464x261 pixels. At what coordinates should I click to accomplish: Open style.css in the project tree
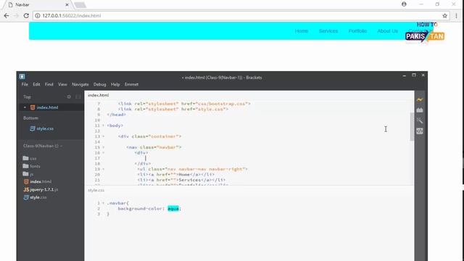coord(36,197)
